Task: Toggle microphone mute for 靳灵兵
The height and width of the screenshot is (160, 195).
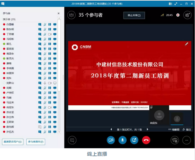Action: 45,59
